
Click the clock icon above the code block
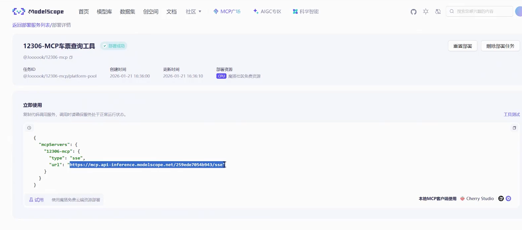point(29,128)
